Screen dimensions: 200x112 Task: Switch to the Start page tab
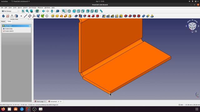40,101
